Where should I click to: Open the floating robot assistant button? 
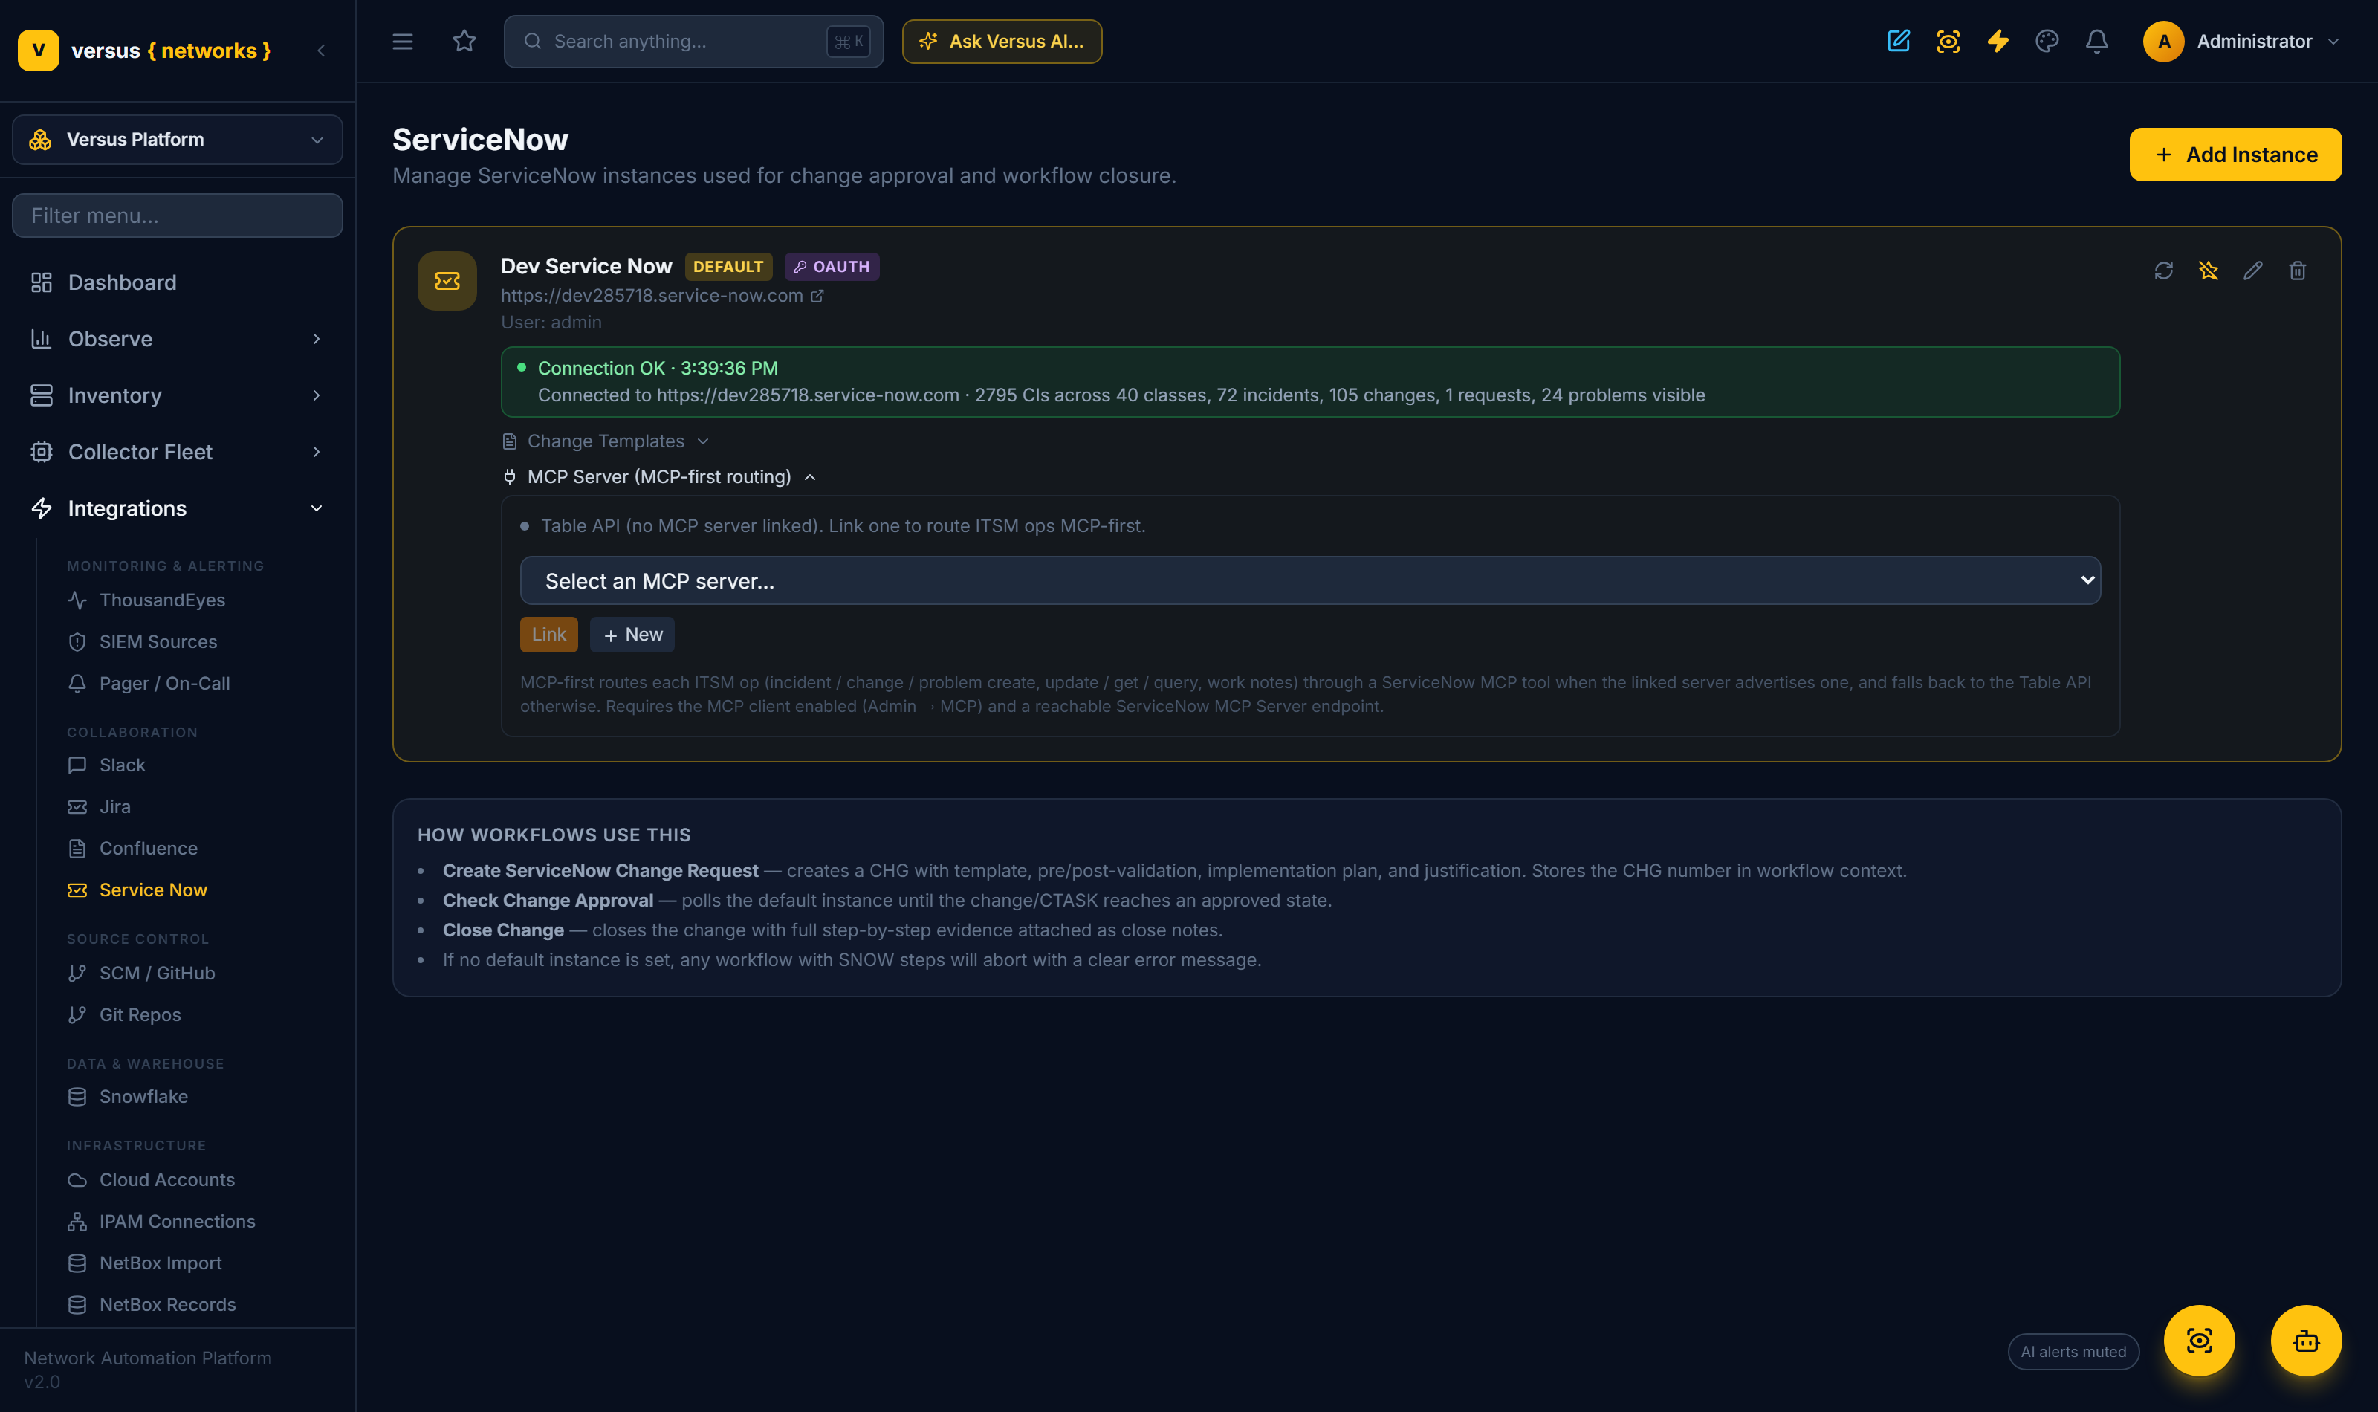[x=2306, y=1341]
